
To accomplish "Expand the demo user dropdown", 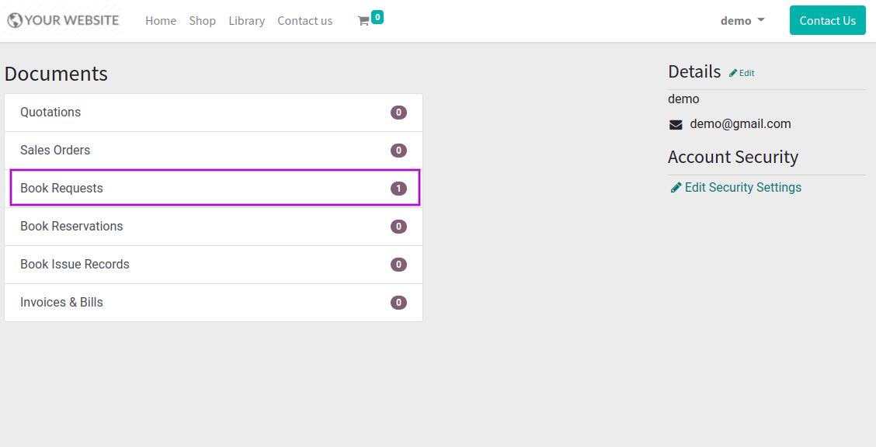I will (x=742, y=21).
